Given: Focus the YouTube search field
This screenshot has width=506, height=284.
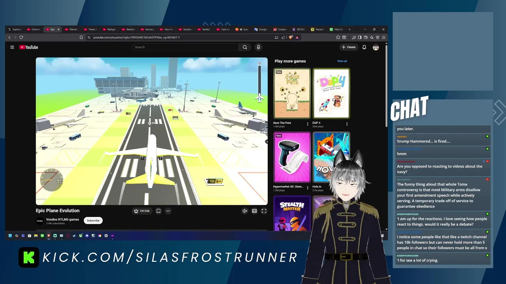Looking at the screenshot, I should tap(185, 47).
